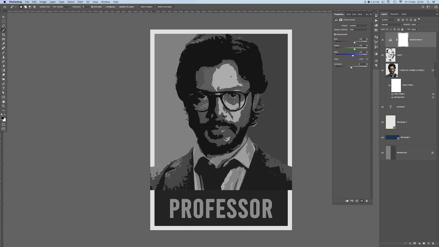Screen dimensions: 439x247
Task: Create a new layer with plus icon
Action: click(428, 244)
